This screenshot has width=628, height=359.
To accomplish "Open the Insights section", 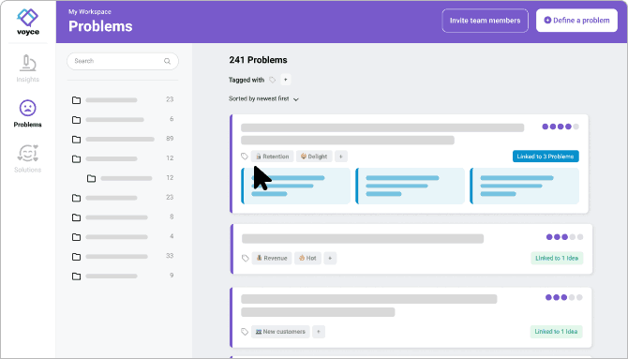I will tap(27, 68).
